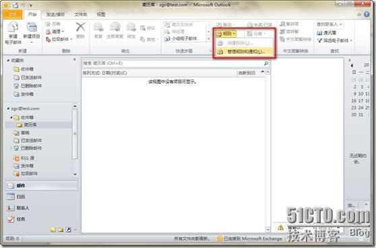This screenshot has height=248, width=376.
Task: Click previous month arrow in calendar
Action: click(x=352, y=65)
